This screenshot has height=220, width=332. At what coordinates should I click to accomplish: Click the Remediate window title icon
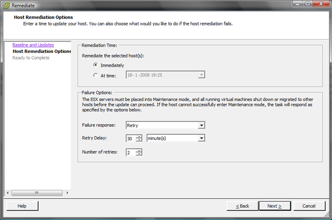coord(6,5)
